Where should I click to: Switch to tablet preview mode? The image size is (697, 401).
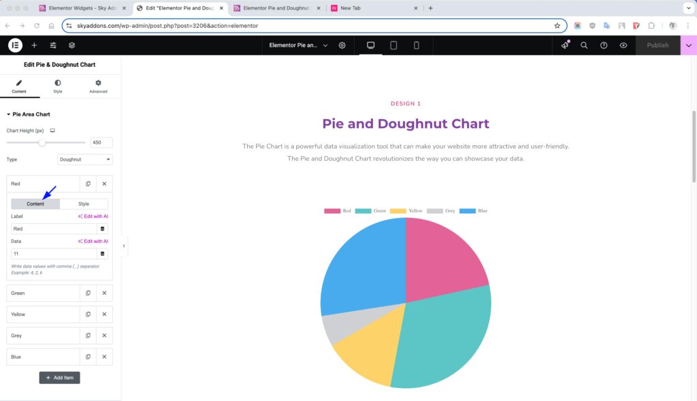coord(393,46)
